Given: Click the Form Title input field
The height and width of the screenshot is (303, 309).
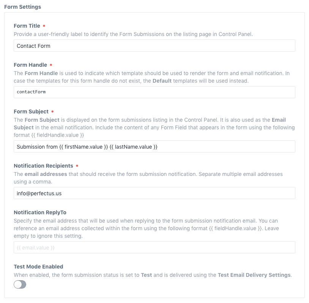Looking at the screenshot, I should point(154,46).
